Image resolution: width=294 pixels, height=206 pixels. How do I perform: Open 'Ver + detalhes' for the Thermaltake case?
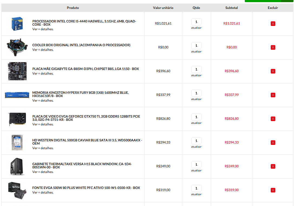pos(43,172)
